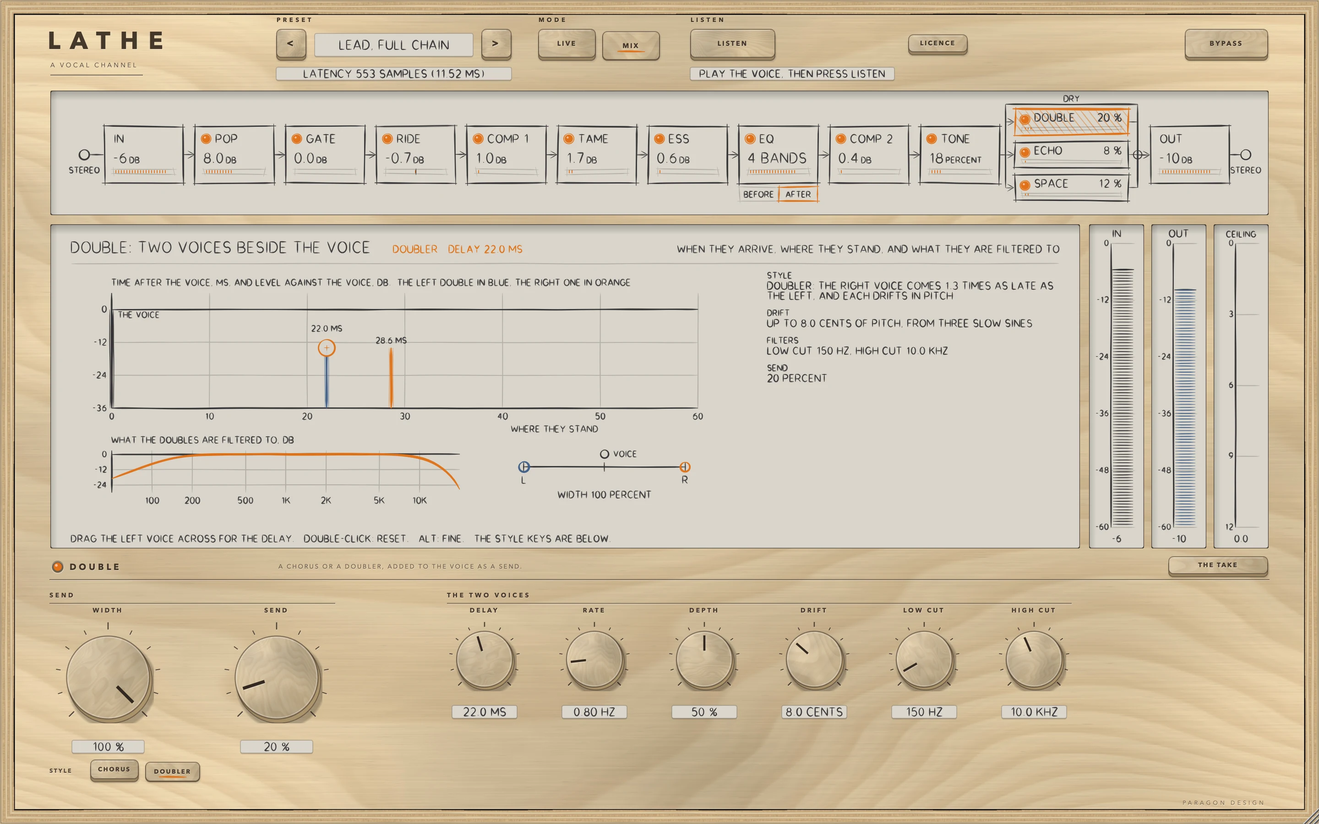Toggle the SPACE send power light
The image size is (1319, 824).
[1025, 185]
